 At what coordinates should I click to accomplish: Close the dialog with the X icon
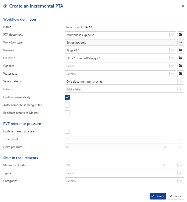coord(183,6)
